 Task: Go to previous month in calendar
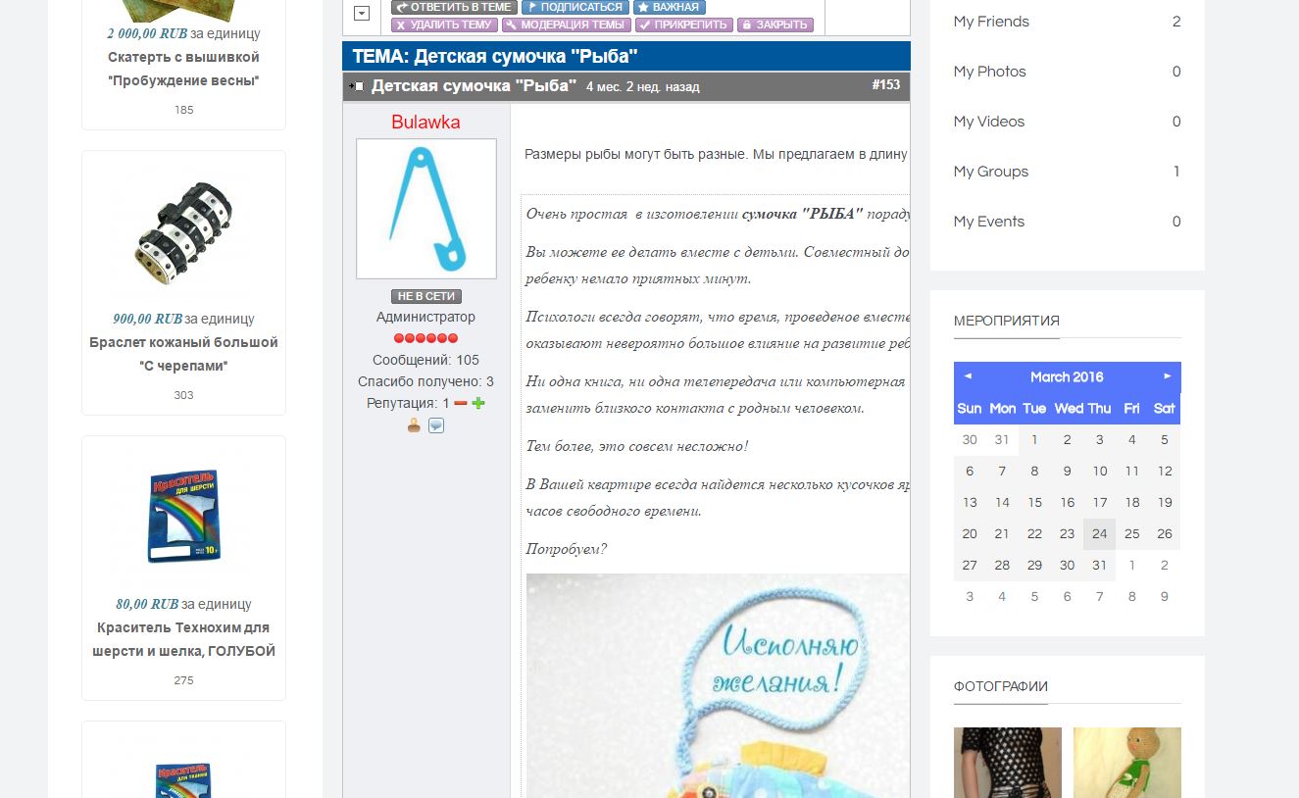click(968, 376)
